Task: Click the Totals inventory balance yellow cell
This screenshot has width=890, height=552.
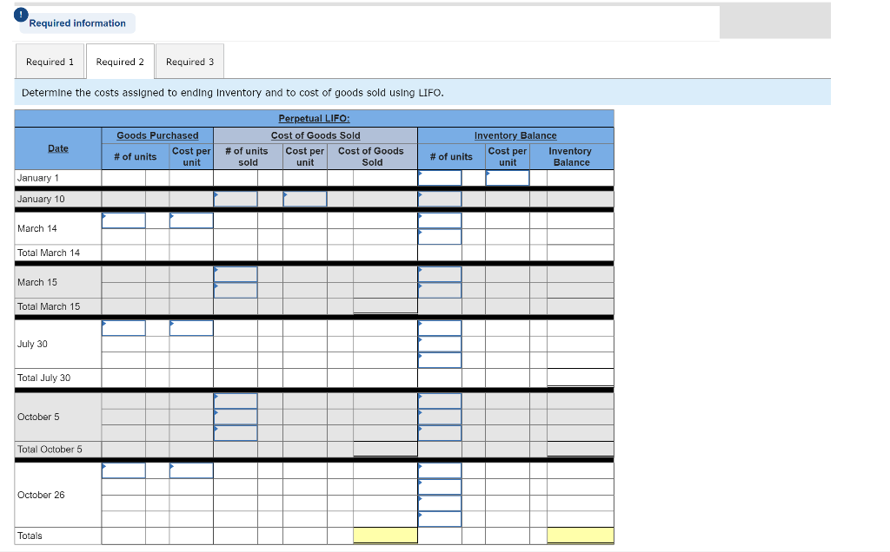Action: click(580, 536)
